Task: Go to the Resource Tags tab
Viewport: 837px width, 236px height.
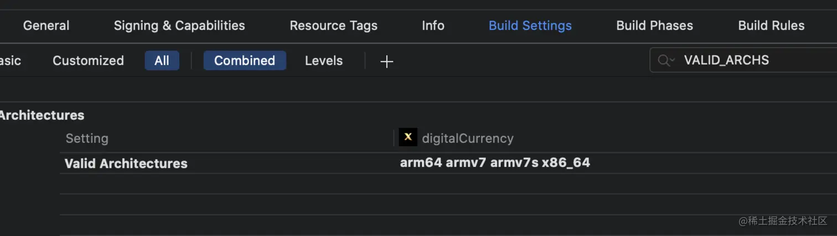Action: tap(333, 25)
